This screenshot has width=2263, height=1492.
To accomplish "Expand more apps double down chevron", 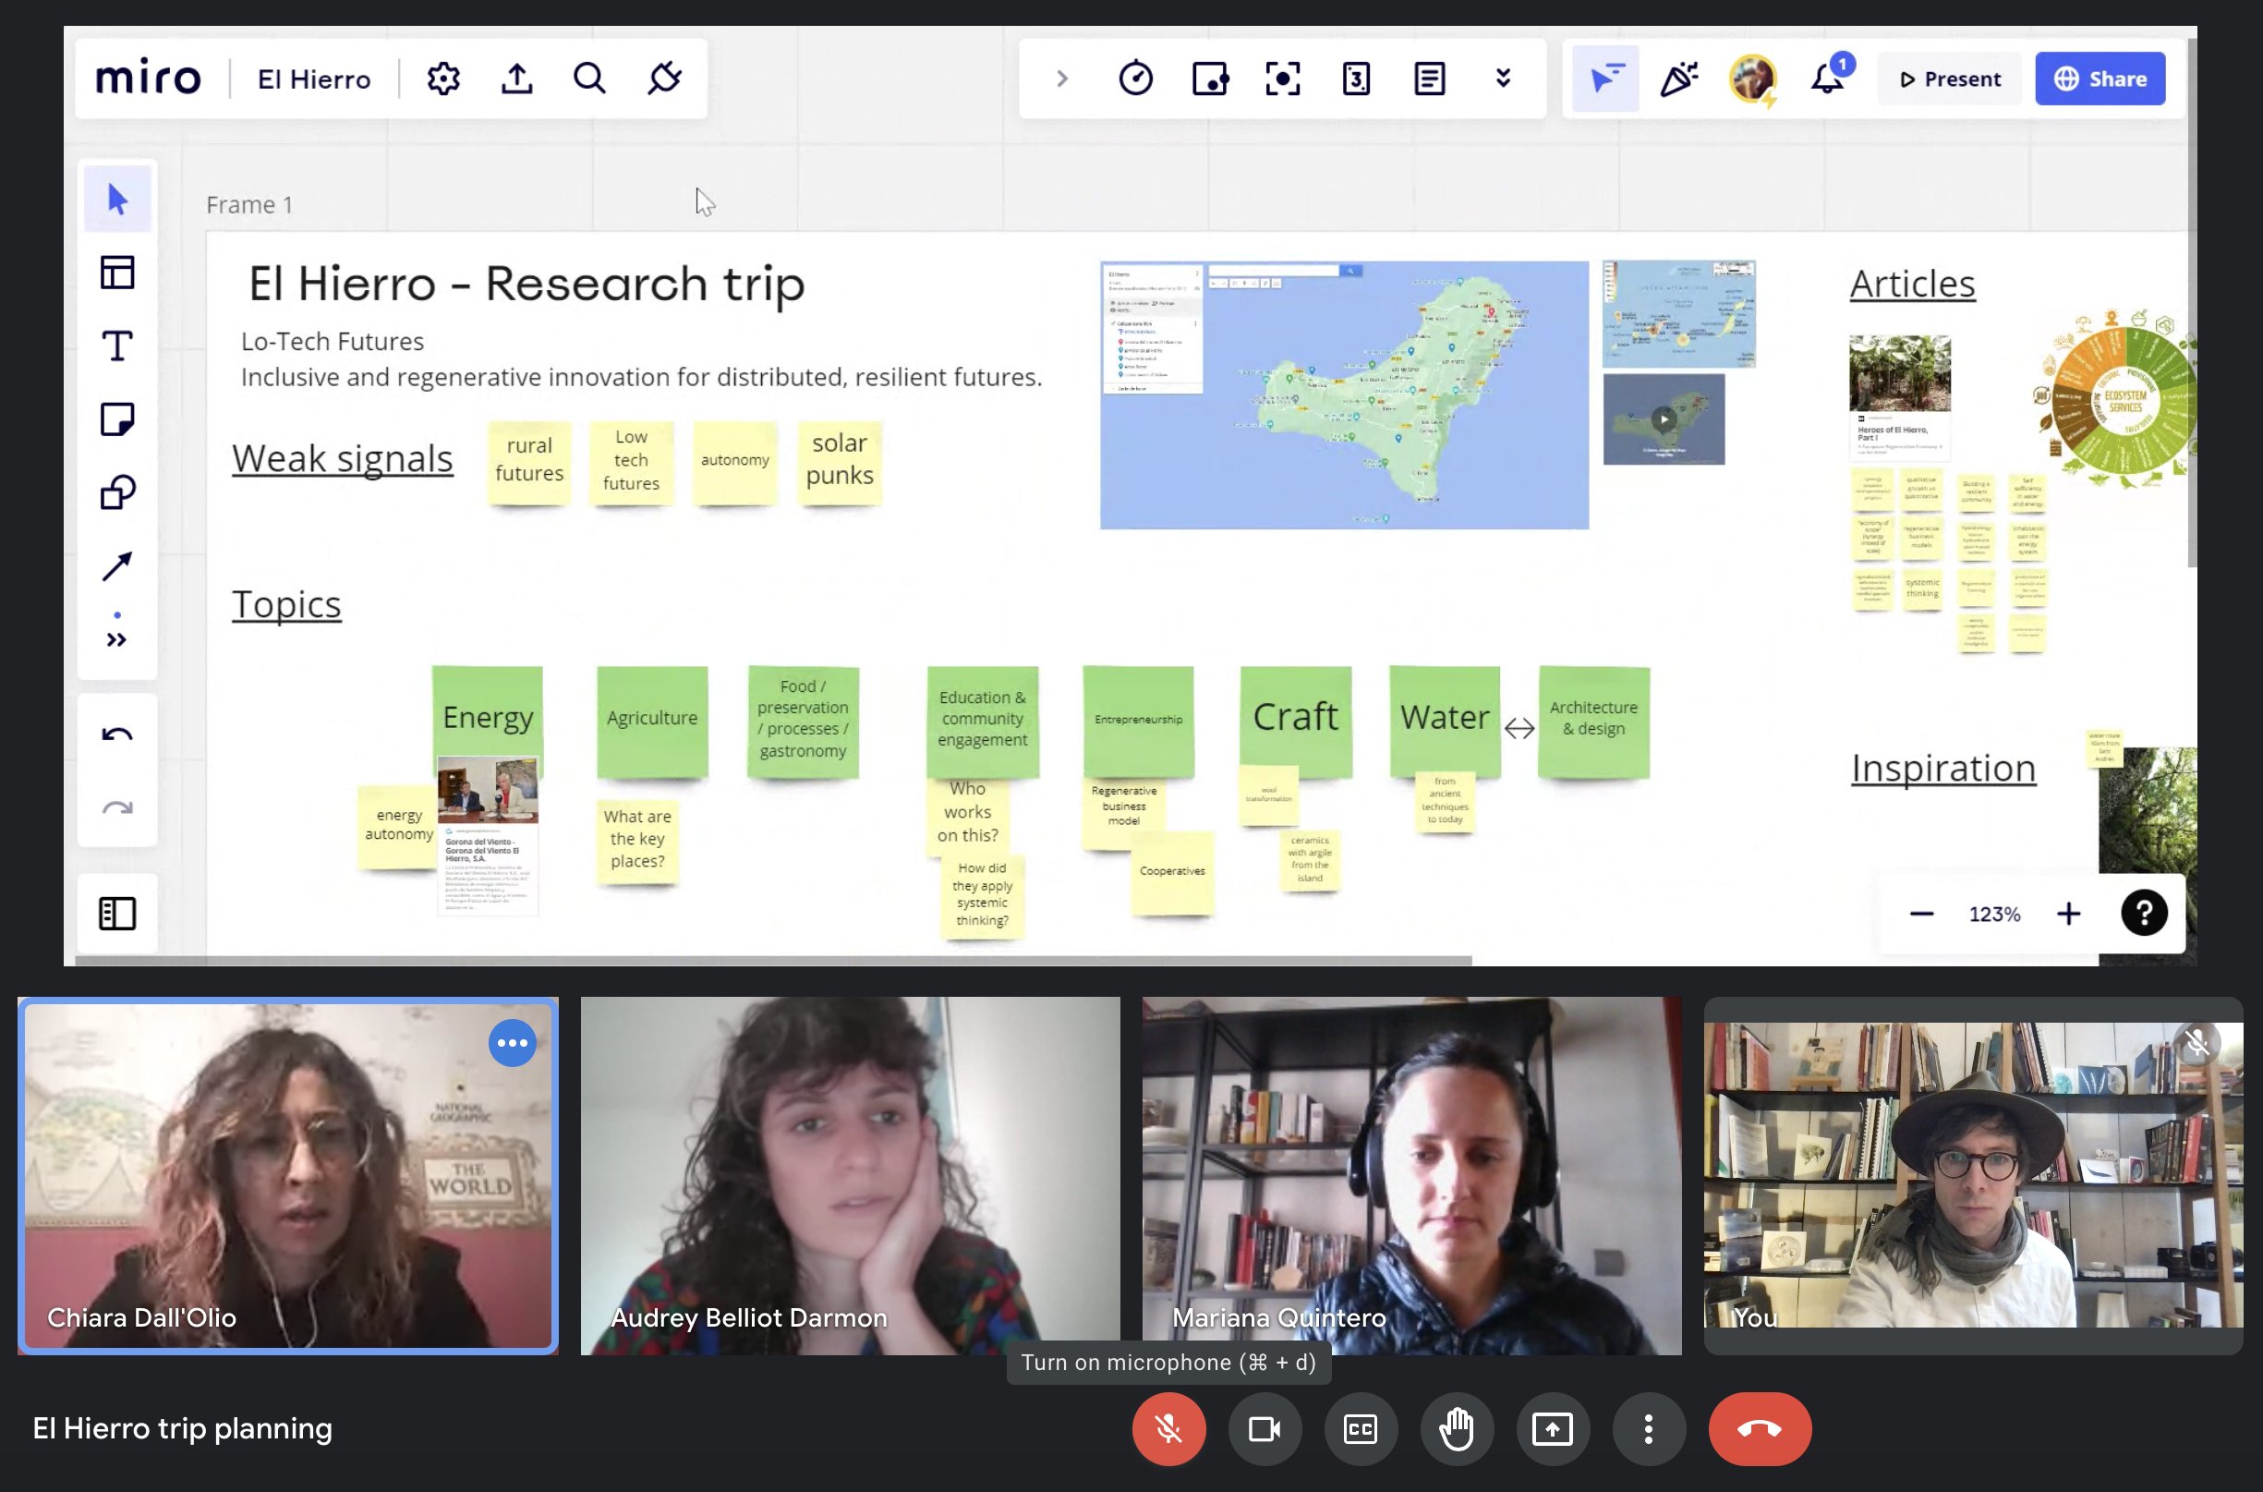I will [1503, 78].
